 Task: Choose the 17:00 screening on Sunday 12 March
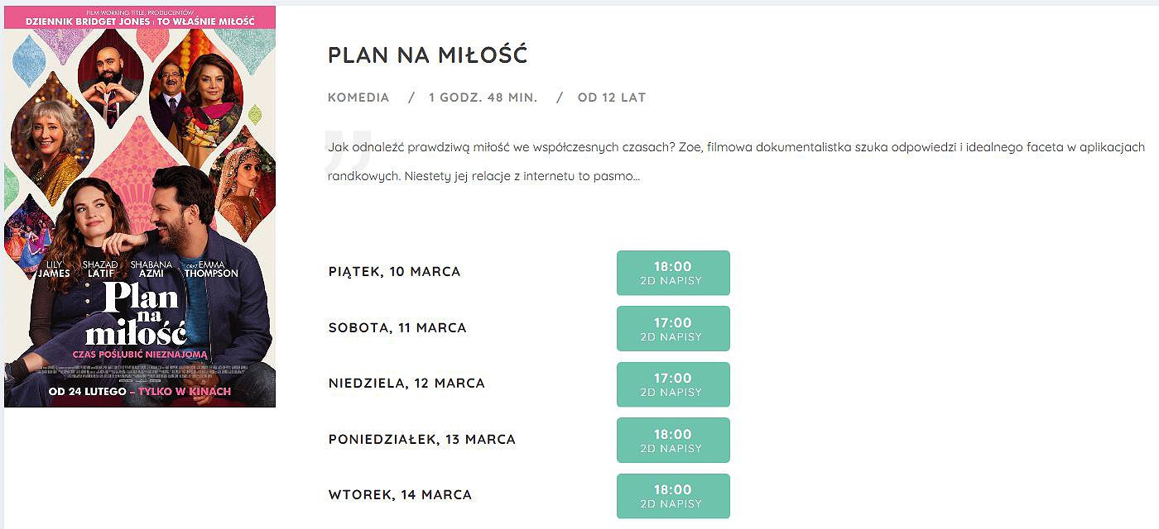[x=673, y=384]
